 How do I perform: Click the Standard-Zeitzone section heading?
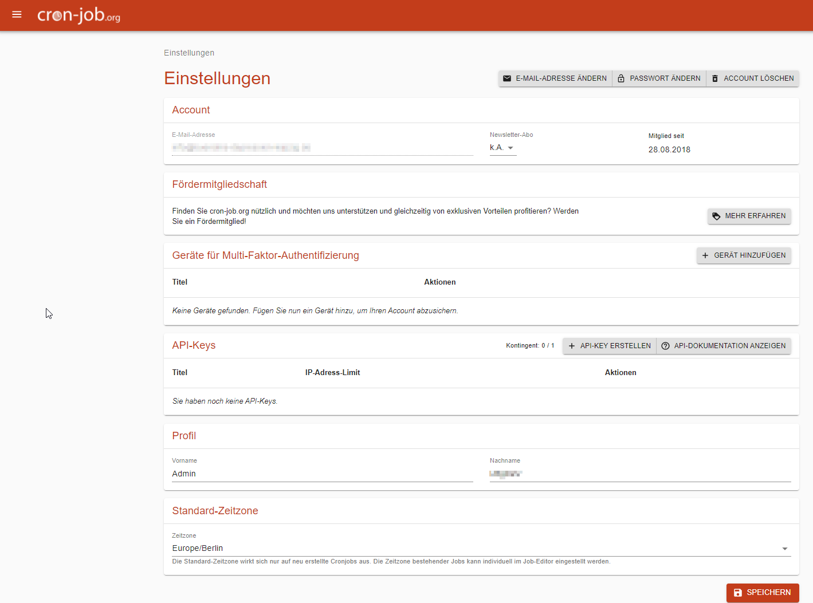(215, 511)
